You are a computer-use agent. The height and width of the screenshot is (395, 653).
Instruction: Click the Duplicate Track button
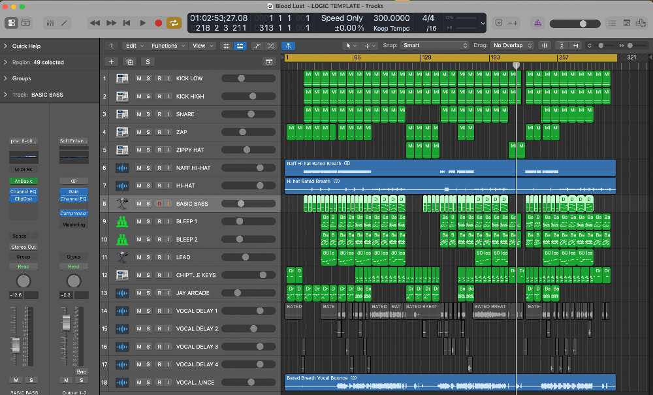pyautogui.click(x=129, y=61)
